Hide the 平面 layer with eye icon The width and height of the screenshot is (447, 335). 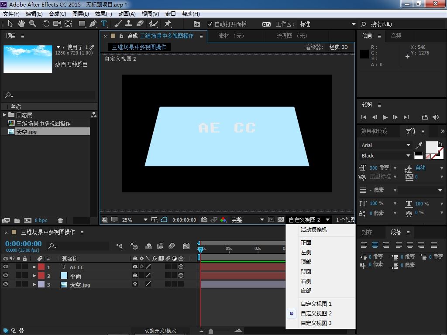coord(5,276)
